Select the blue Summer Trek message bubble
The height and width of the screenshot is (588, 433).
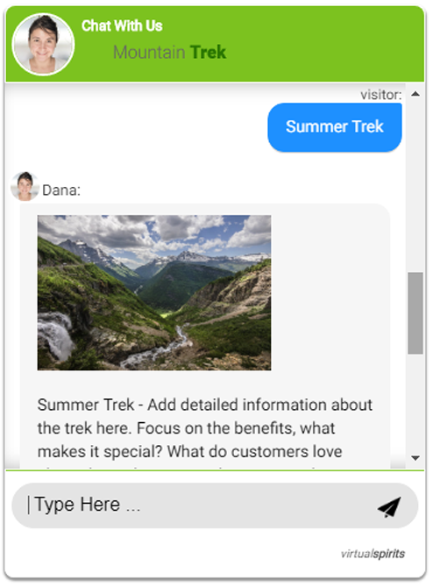pyautogui.click(x=335, y=127)
